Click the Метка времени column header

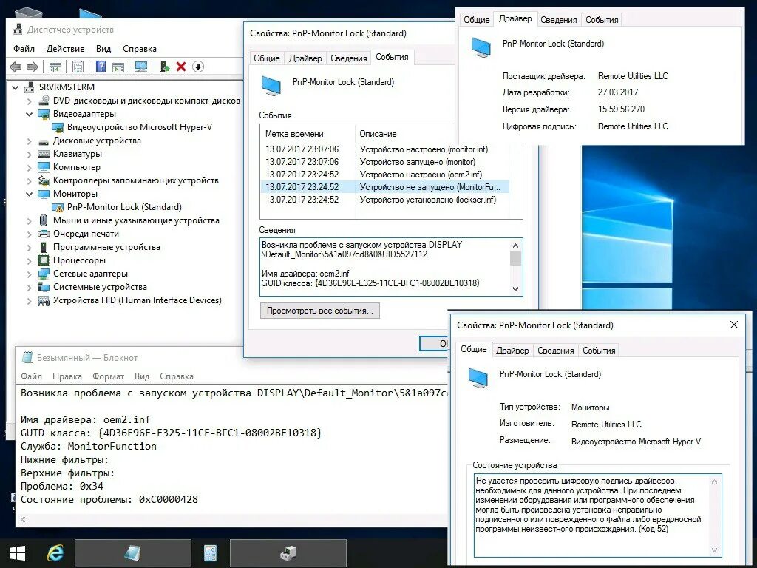tap(308, 134)
